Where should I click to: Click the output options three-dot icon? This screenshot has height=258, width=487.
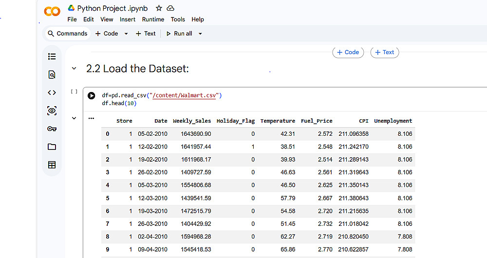(91, 118)
